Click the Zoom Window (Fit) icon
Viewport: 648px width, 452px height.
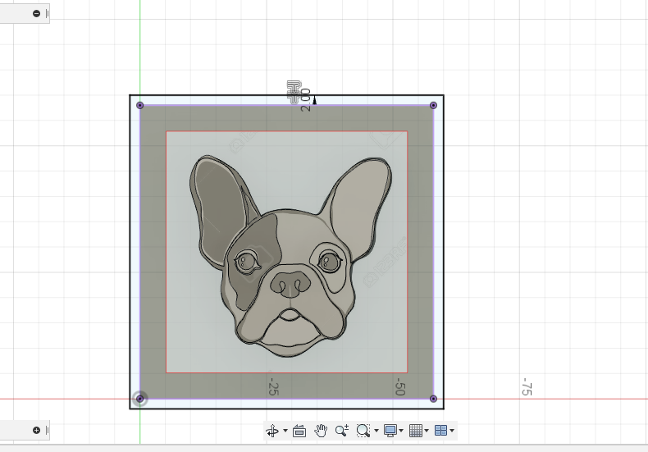(x=363, y=431)
